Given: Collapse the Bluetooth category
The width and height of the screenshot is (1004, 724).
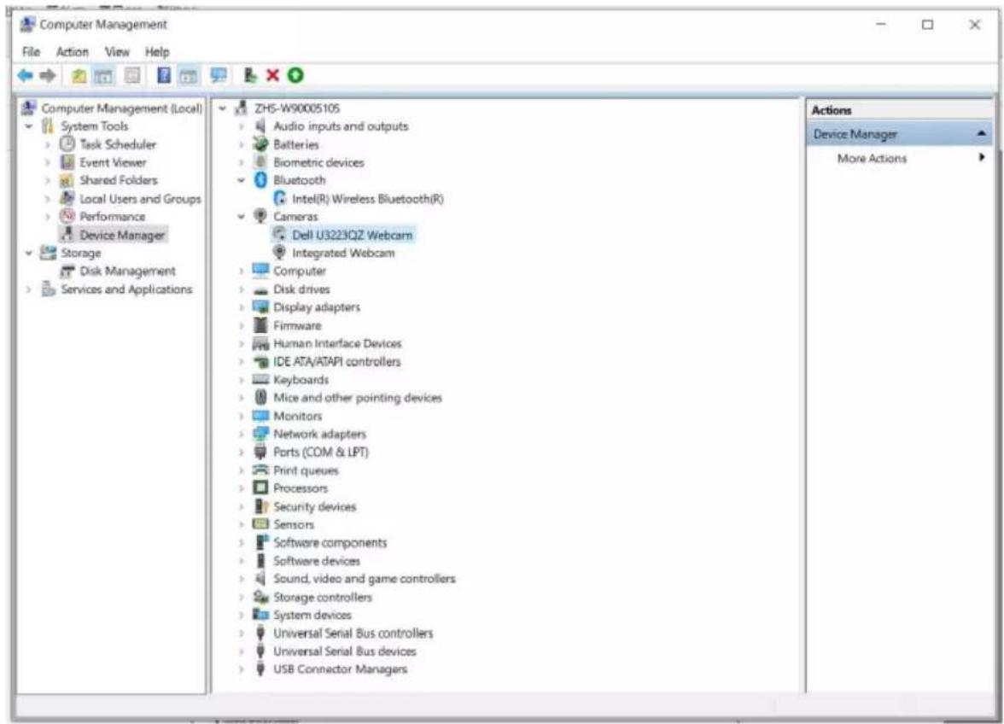Looking at the screenshot, I should click(242, 180).
